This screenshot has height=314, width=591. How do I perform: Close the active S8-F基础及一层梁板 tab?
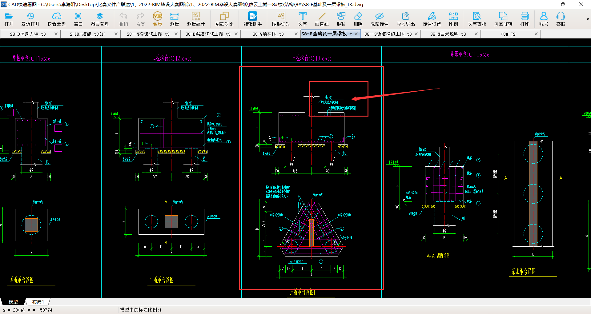pyautogui.click(x=356, y=34)
